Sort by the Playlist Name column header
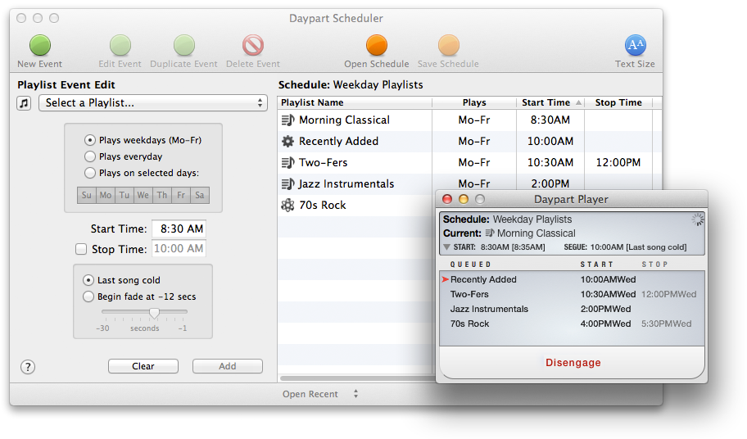747x439 pixels. [355, 102]
